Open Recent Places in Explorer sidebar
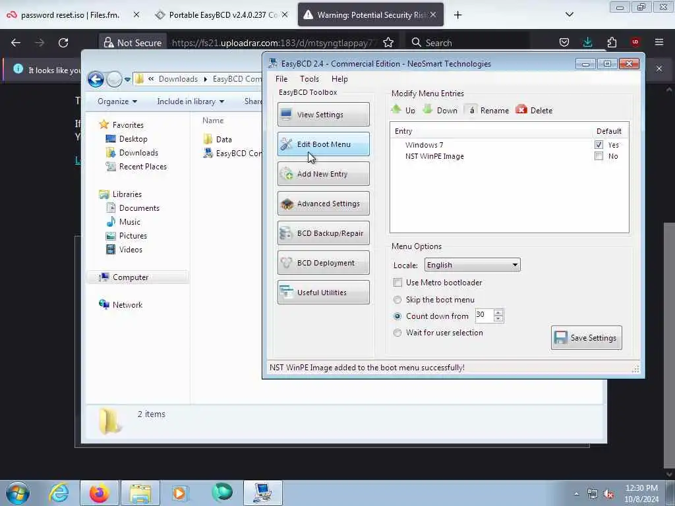Viewport: 675px width, 506px height. pyautogui.click(x=142, y=167)
